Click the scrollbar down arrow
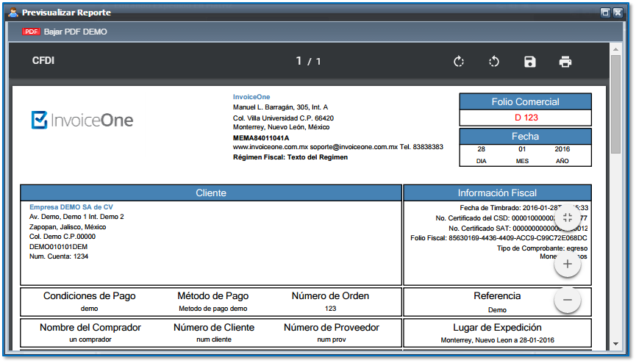This screenshot has width=636, height=363. click(x=615, y=344)
